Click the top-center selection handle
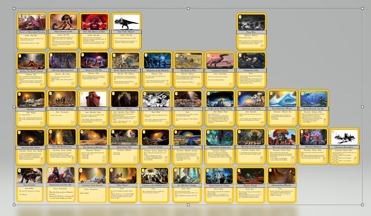Screen dimensions: 371x216 (x=188, y=9)
